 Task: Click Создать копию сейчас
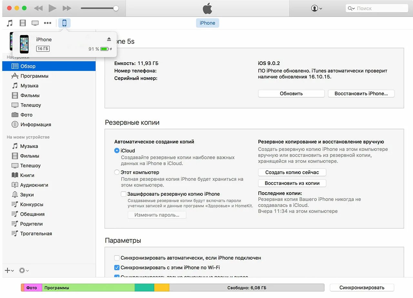(x=292, y=172)
